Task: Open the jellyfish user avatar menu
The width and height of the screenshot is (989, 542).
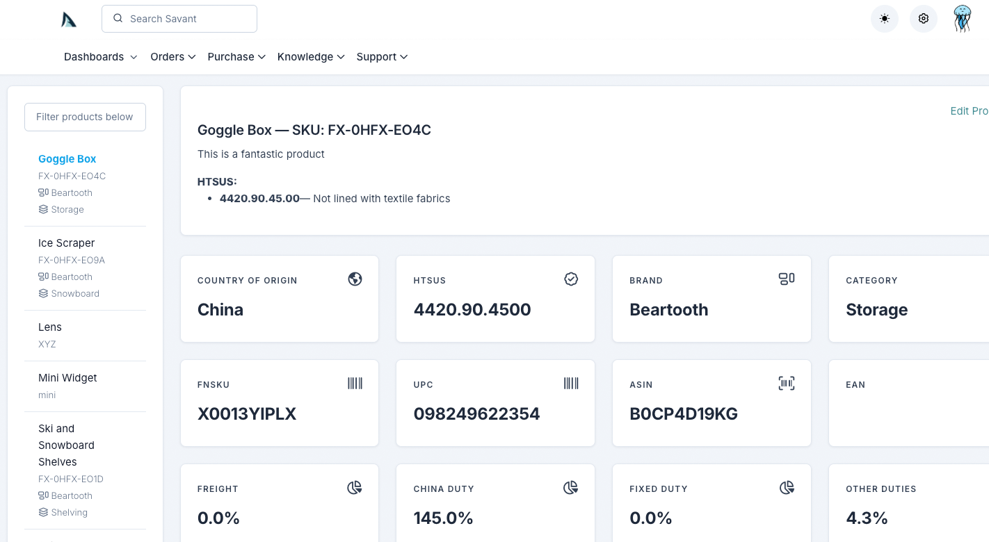Action: (962, 19)
